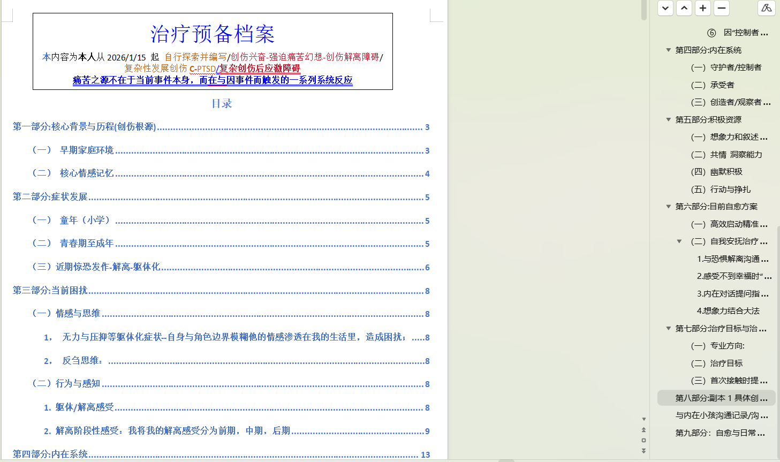The image size is (780, 462).
Task: Collapse the (二) 自我安抚治疗 sub-node
Action: point(679,241)
